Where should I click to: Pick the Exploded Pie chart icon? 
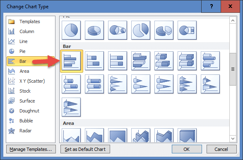(141, 30)
